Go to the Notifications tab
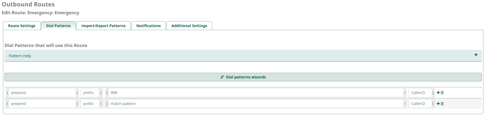 point(148,26)
